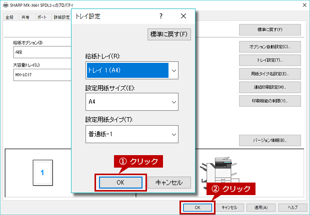This screenshot has height=215, width=310.
Task: Click 適用(A) button
Action: pos(261,208)
